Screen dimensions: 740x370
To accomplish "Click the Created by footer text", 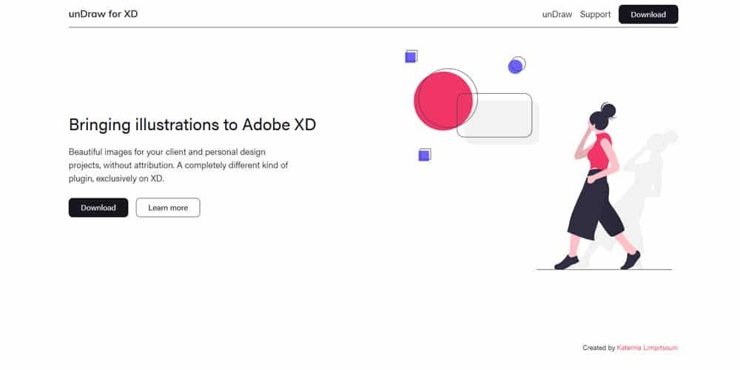I will point(599,348).
